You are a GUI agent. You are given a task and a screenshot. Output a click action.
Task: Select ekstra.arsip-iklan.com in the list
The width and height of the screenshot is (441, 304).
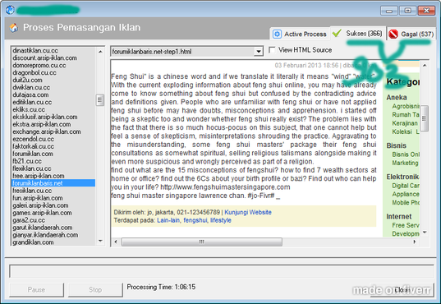[53, 124]
